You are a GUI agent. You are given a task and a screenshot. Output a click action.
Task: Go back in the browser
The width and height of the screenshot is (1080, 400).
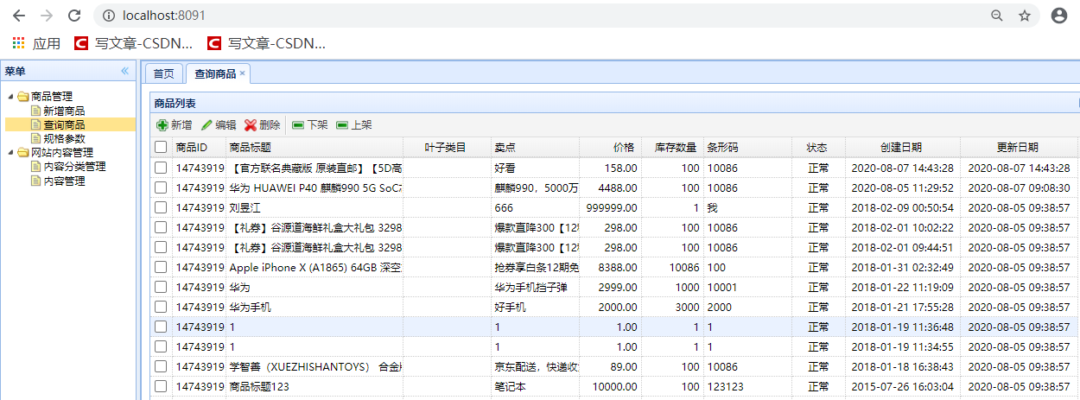pyautogui.click(x=19, y=16)
